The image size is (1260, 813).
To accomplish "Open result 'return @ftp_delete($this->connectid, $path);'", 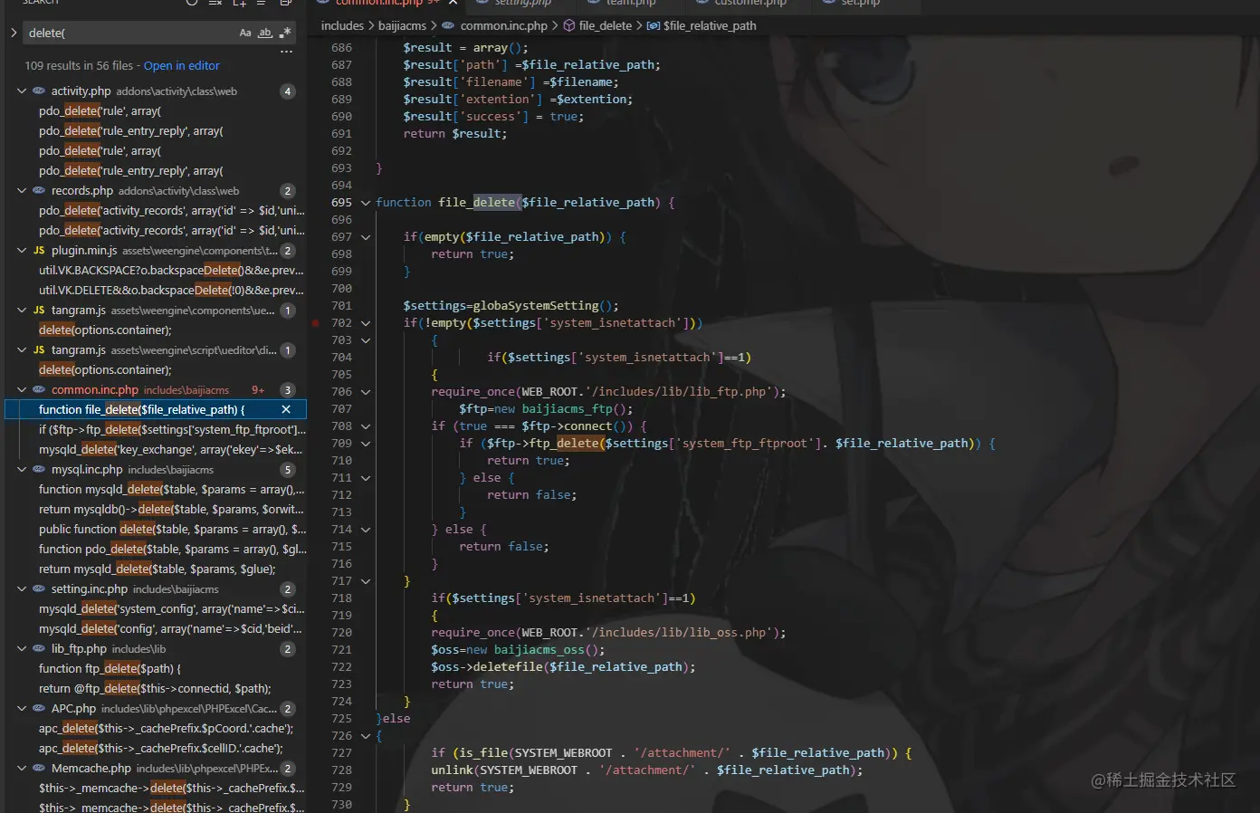I will 155,689.
